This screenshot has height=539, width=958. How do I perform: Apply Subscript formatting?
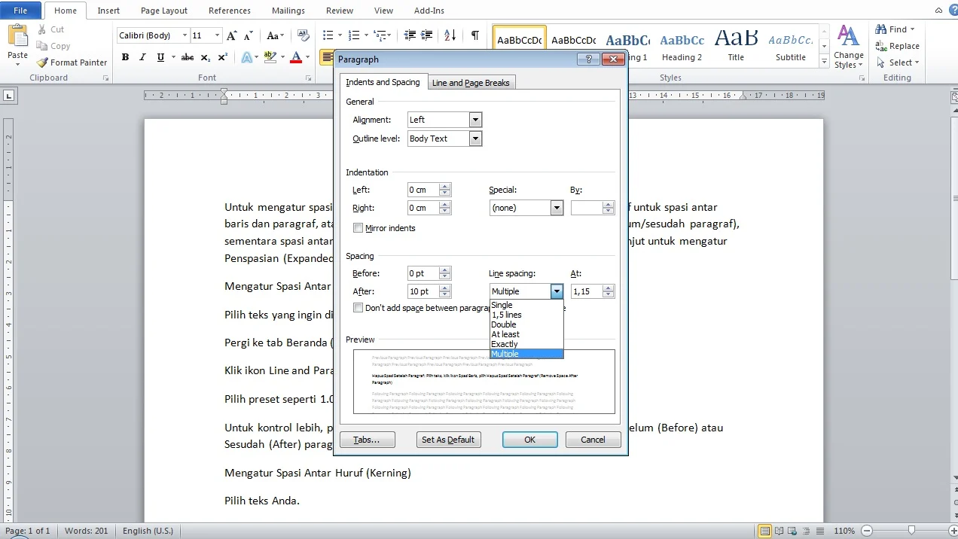tap(206, 57)
